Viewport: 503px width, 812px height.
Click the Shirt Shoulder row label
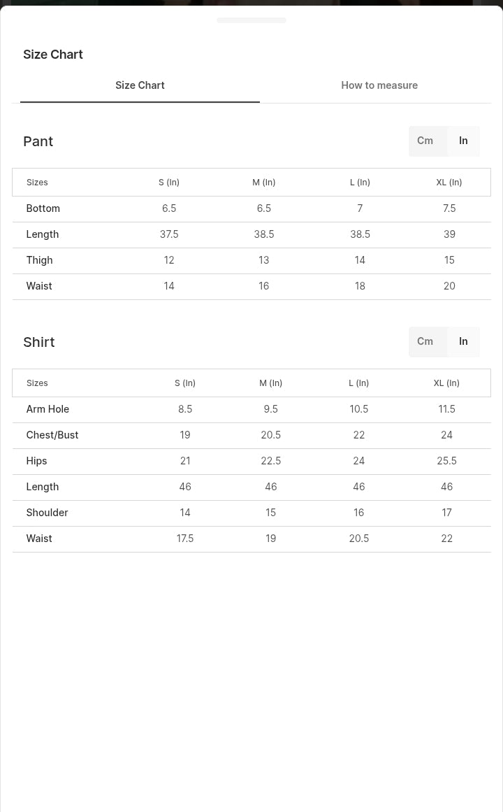pos(47,513)
